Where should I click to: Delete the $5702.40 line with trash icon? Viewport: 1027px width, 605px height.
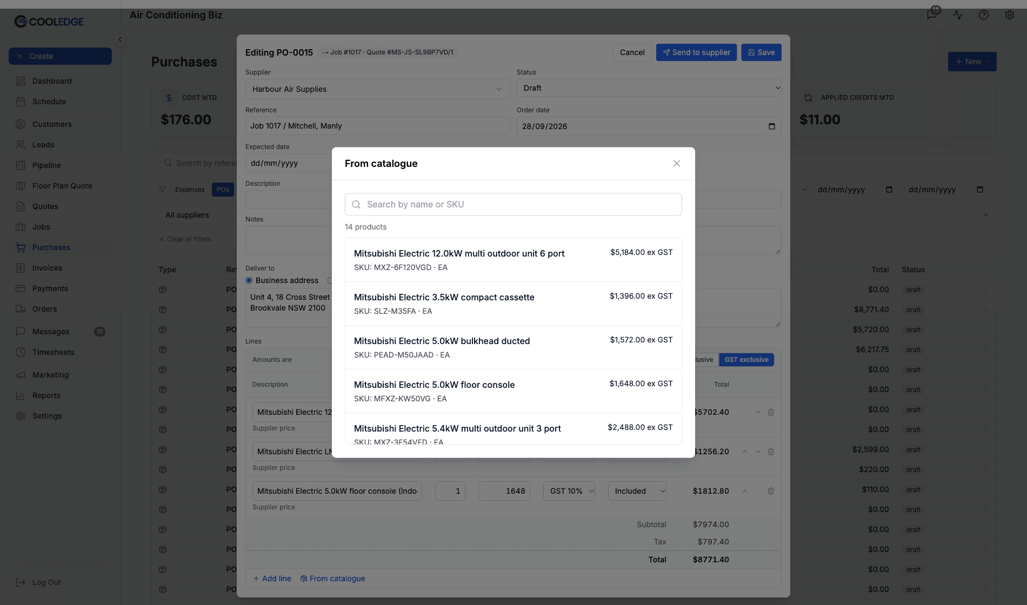(x=771, y=412)
